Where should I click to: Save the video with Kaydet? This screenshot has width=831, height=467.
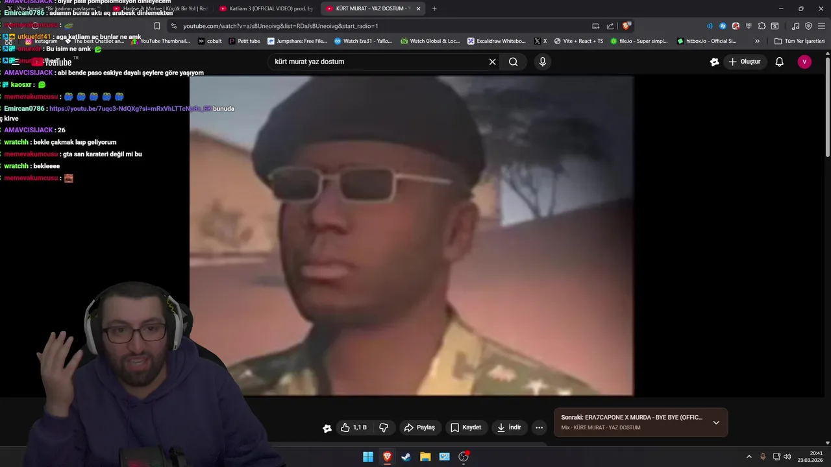[x=466, y=427]
